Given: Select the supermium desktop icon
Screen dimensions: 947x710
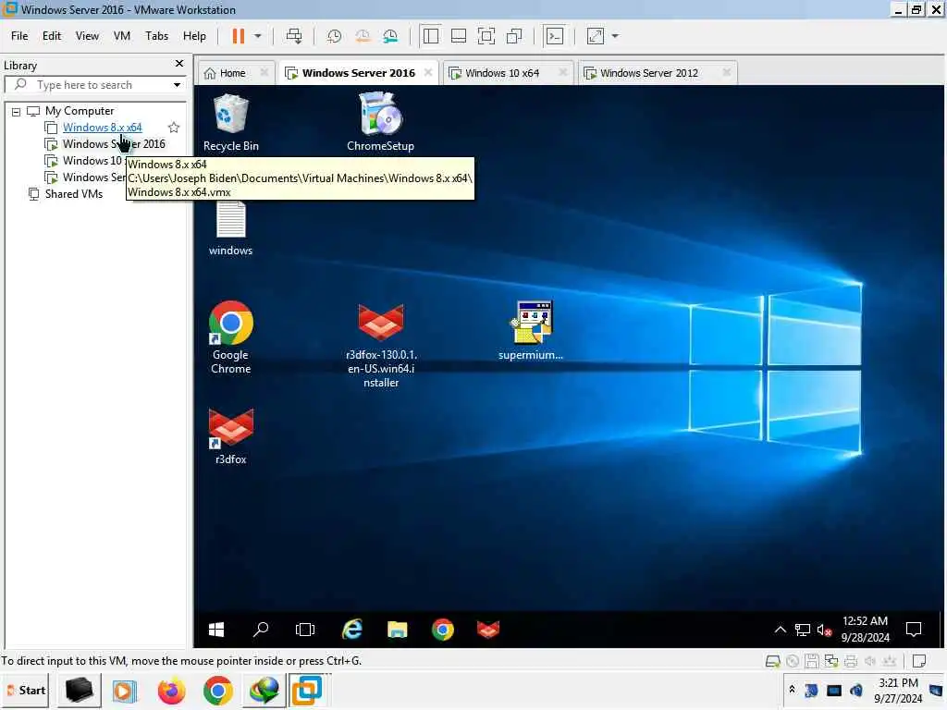Looking at the screenshot, I should 531,330.
